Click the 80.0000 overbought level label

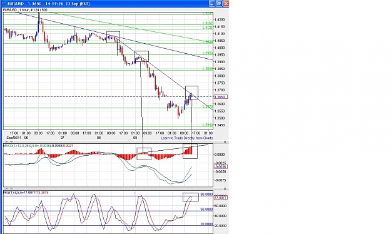point(206,194)
